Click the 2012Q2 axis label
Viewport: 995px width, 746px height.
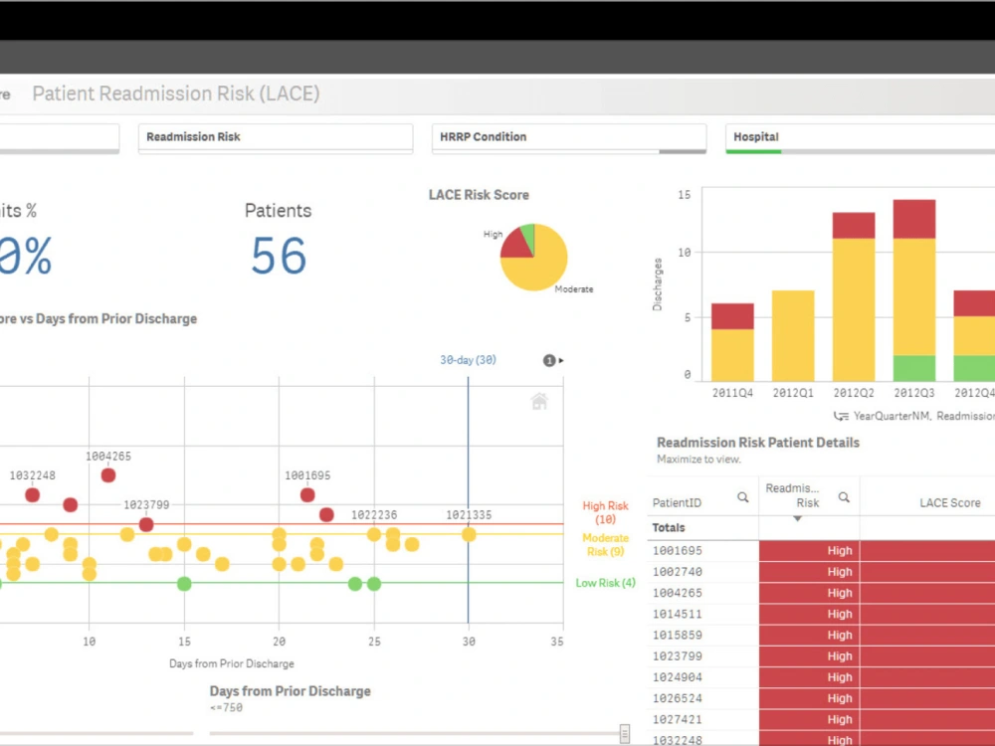click(x=854, y=393)
